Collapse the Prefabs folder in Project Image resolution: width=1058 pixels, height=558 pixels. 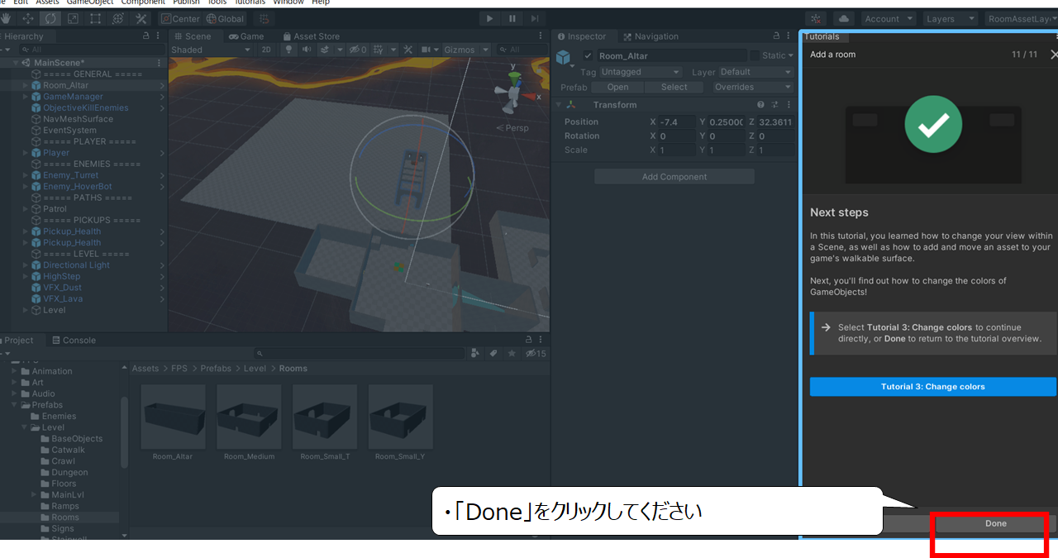point(14,405)
